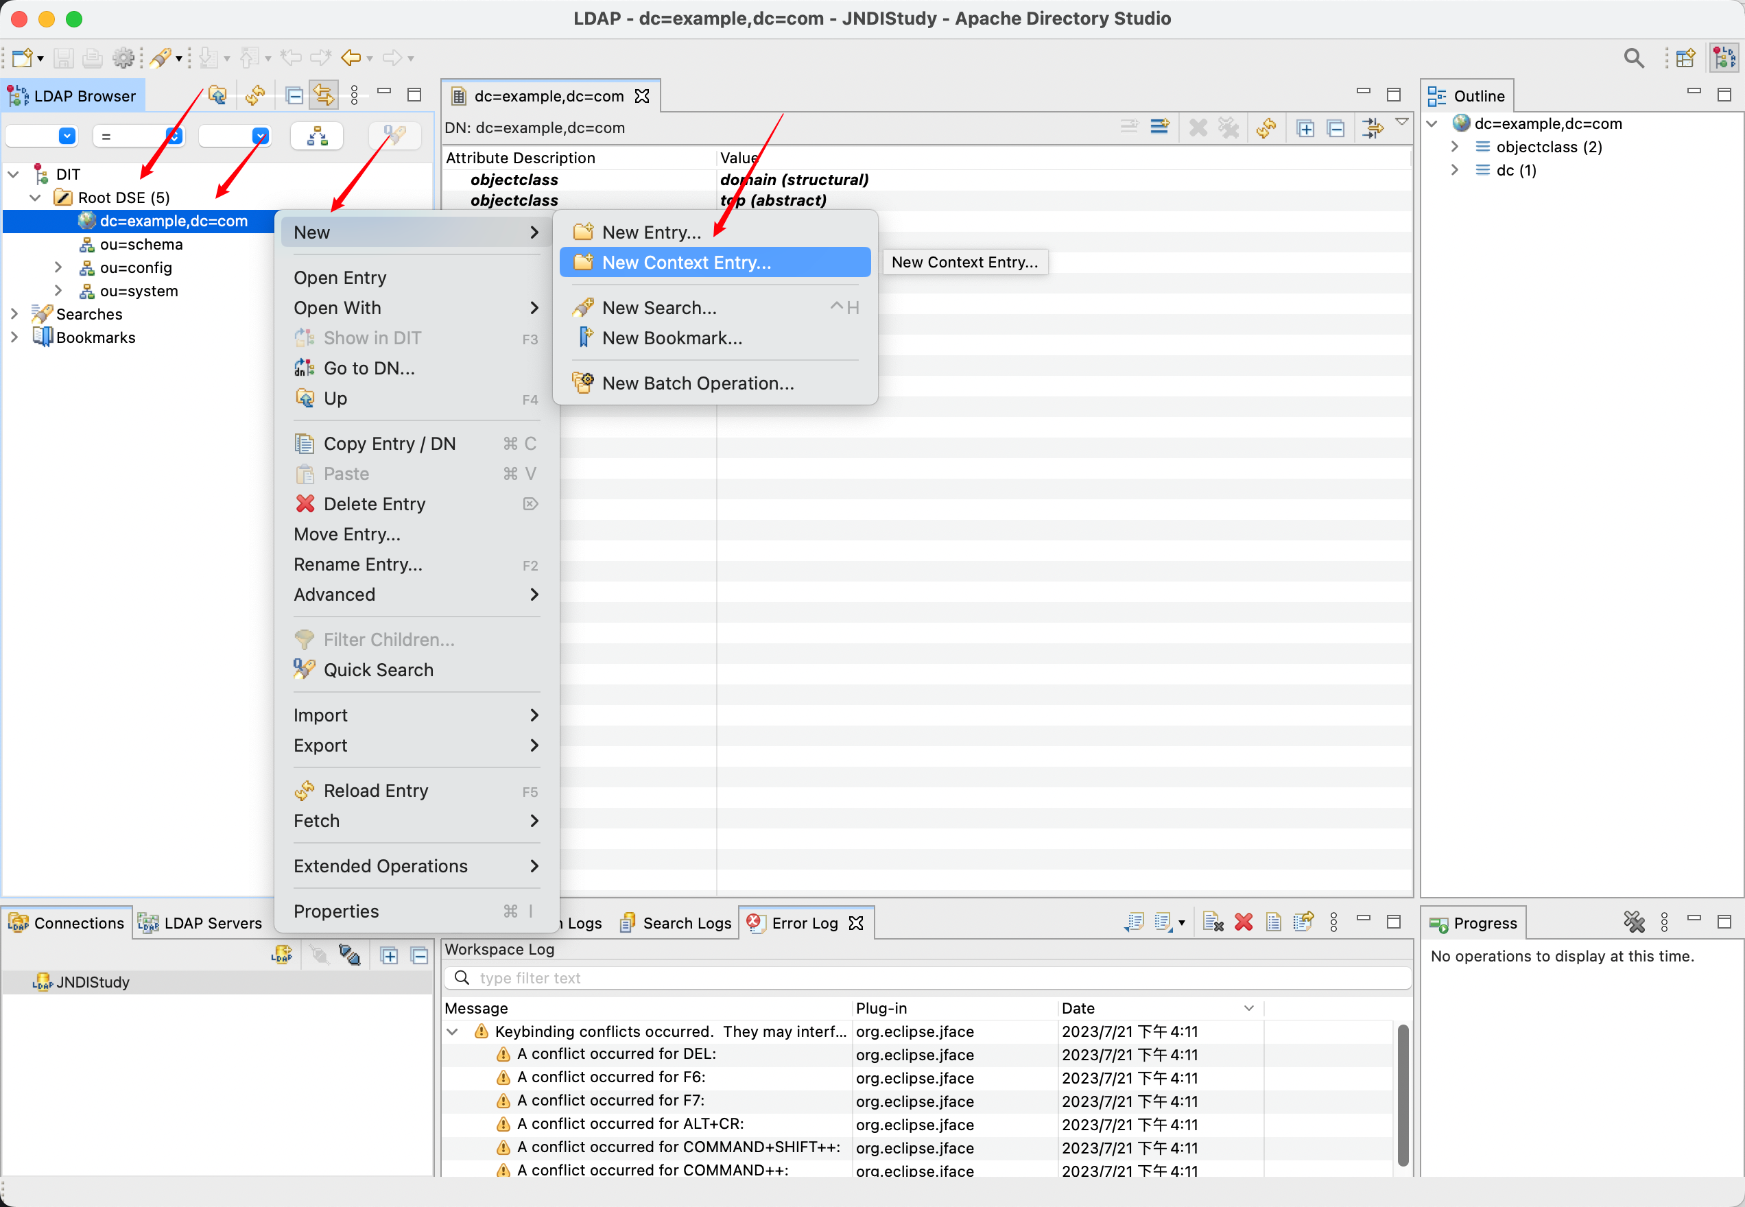
Task: Open LDAP Browser view menu (three dots)
Action: (355, 95)
